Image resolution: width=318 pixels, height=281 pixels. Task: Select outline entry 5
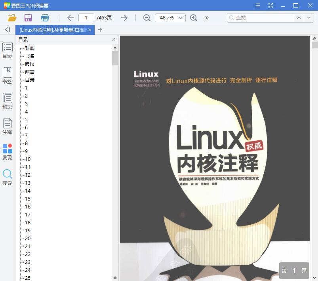coord(26,119)
